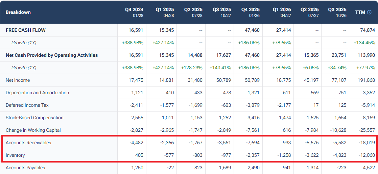Viewport: 378px width, 174px height.
Task: Select the Inventory row label
Action: pos(15,155)
